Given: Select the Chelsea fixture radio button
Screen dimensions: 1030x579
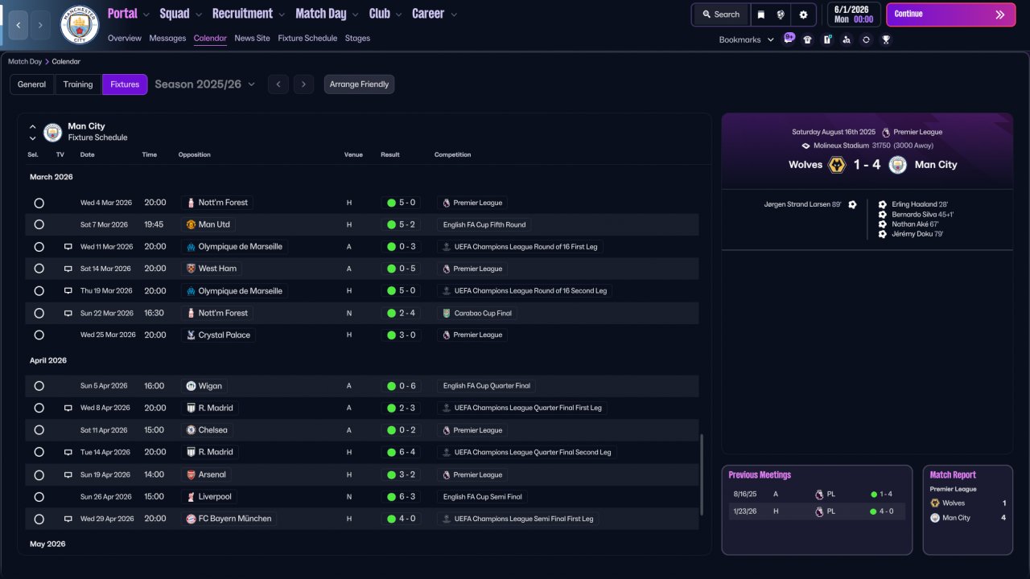Looking at the screenshot, I should coord(39,430).
